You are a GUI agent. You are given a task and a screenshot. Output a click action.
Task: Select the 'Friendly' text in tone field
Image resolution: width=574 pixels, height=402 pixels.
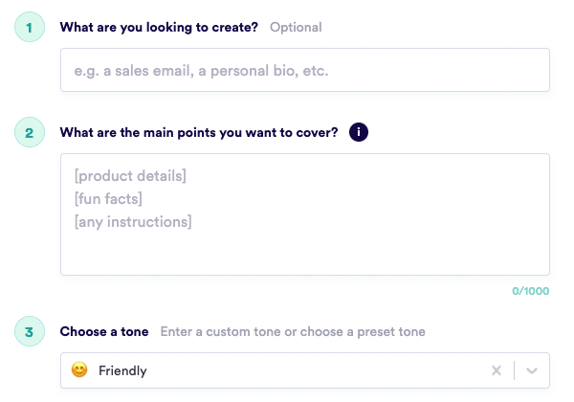pyautogui.click(x=122, y=370)
